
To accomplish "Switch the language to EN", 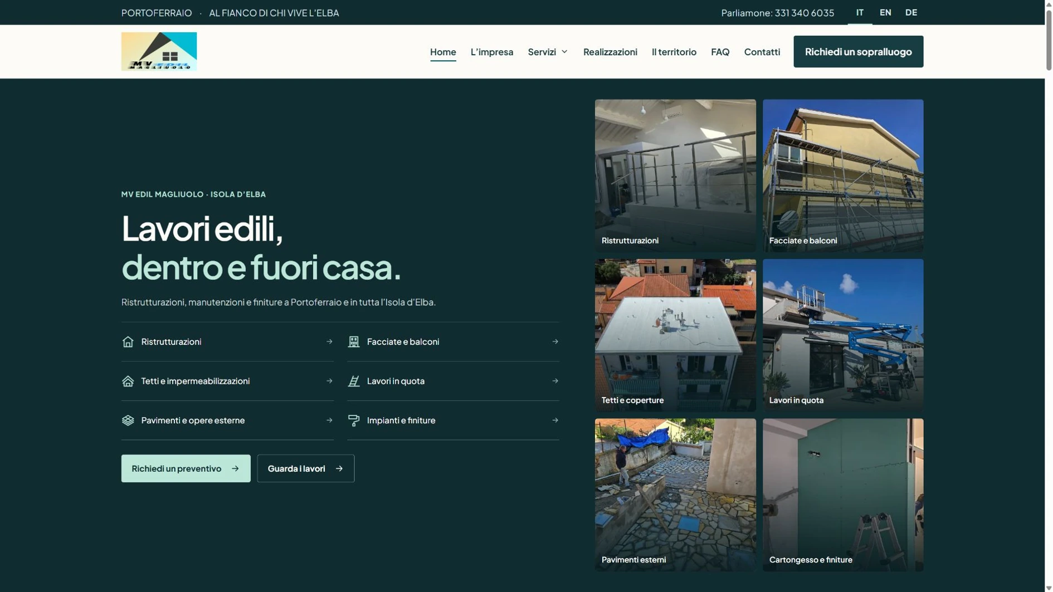I will click(885, 12).
